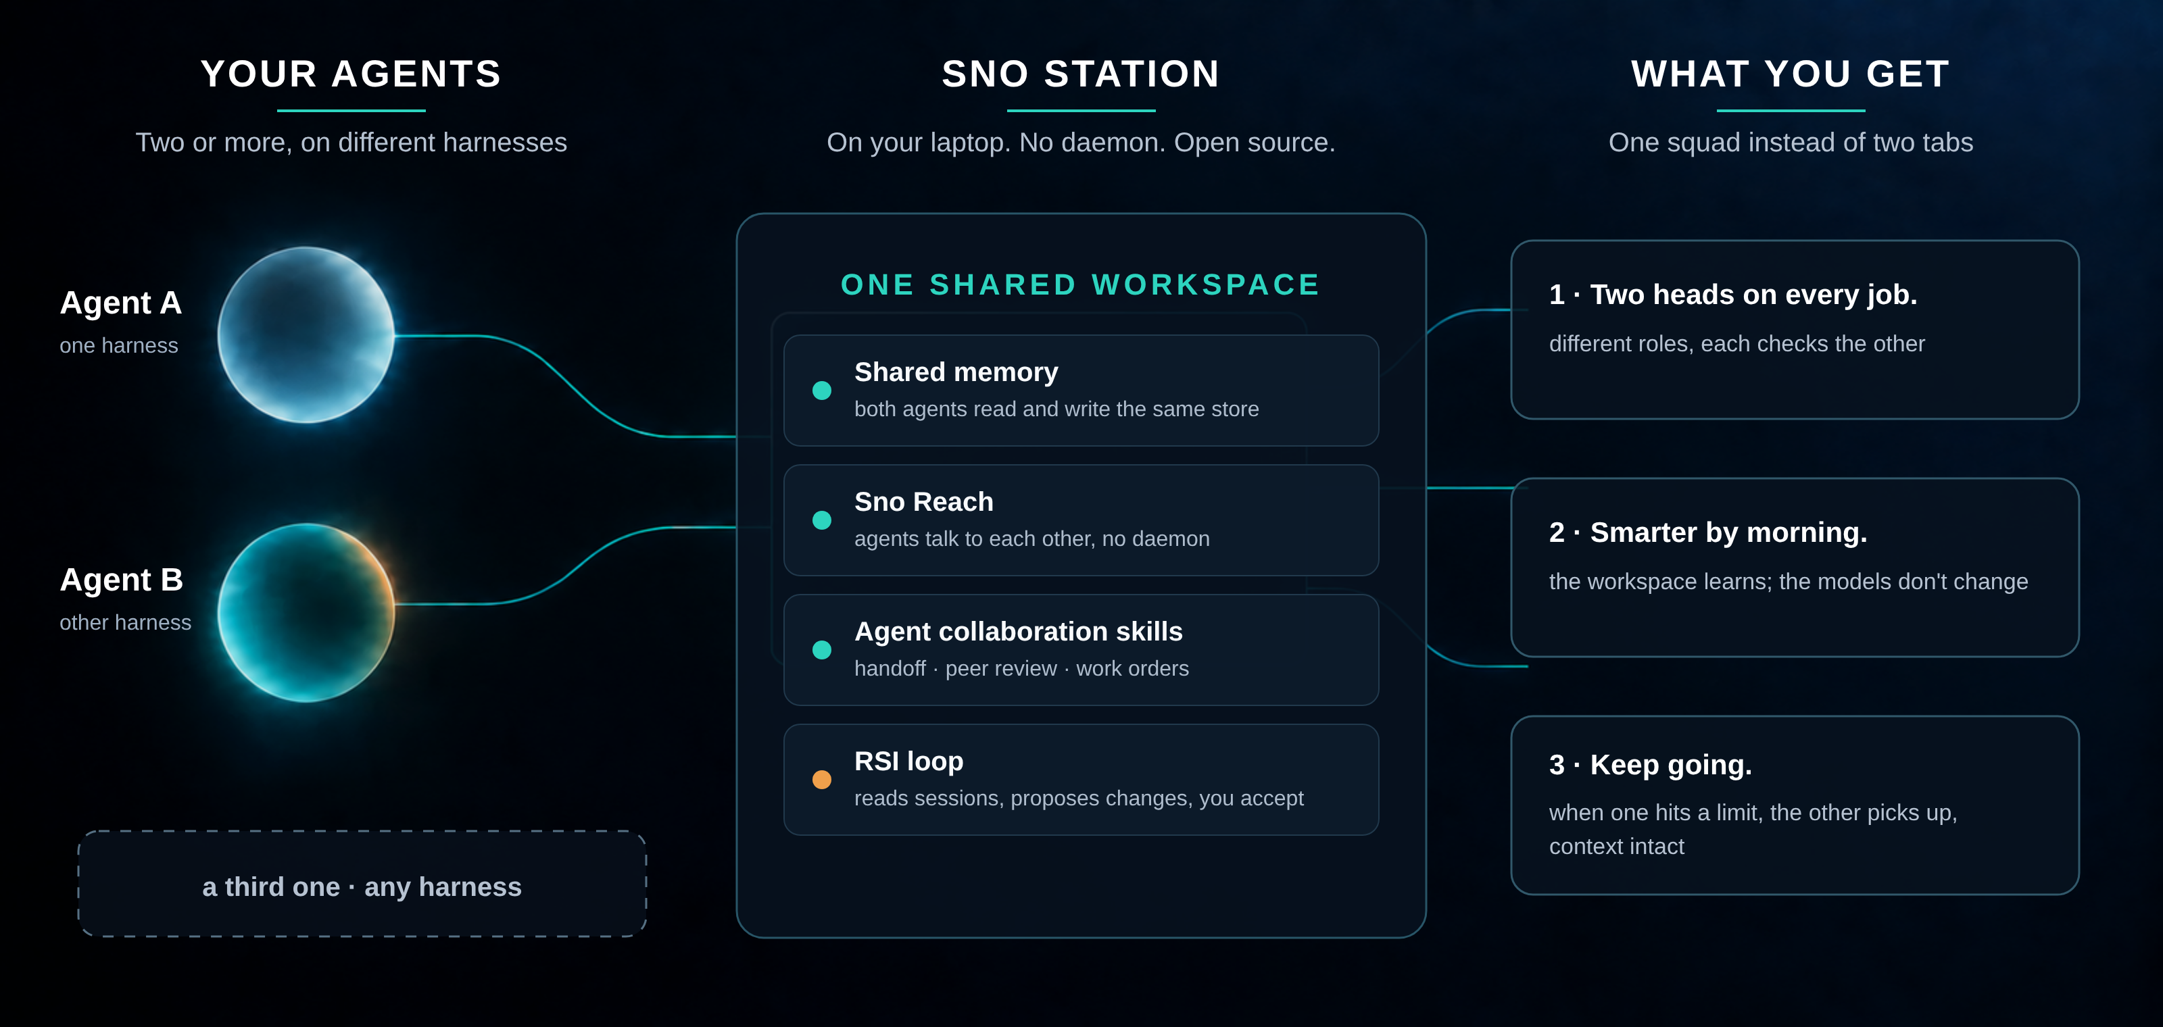Click 'agents talk to each other, no daemon'
This screenshot has height=1027, width=2163.
(1032, 538)
